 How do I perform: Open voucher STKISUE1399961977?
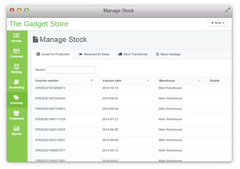[50, 150]
